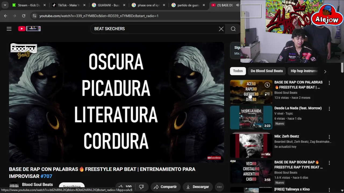This screenshot has width=344, height=193.
Task: Show more filter chips with right arrow
Action: pyautogui.click(x=325, y=72)
